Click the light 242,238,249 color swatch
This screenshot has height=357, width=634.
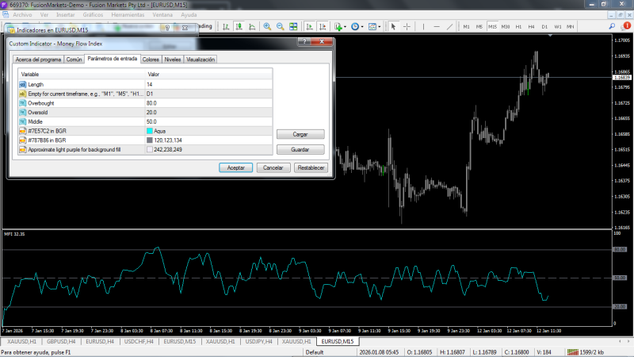[150, 150]
